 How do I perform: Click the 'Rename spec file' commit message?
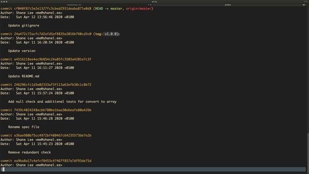tap(24, 127)
